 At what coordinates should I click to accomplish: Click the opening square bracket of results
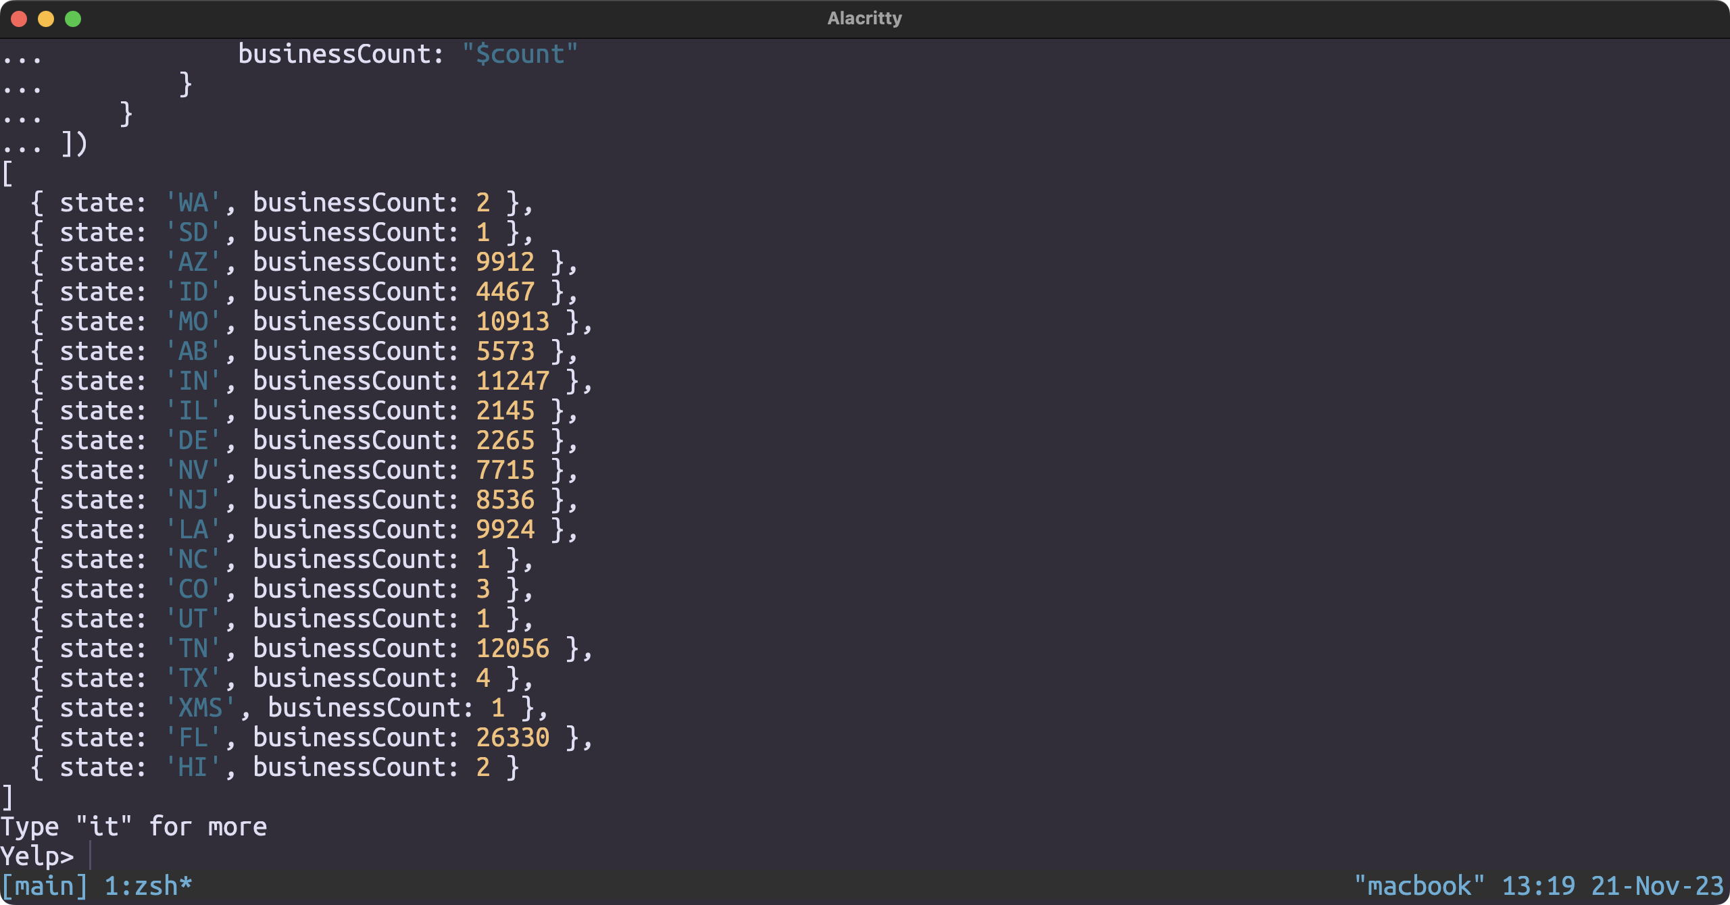(7, 174)
